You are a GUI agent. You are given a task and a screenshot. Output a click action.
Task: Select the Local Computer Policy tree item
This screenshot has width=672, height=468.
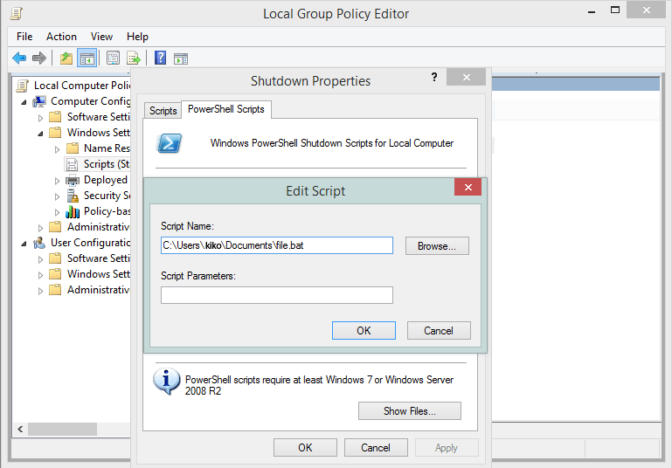(82, 86)
